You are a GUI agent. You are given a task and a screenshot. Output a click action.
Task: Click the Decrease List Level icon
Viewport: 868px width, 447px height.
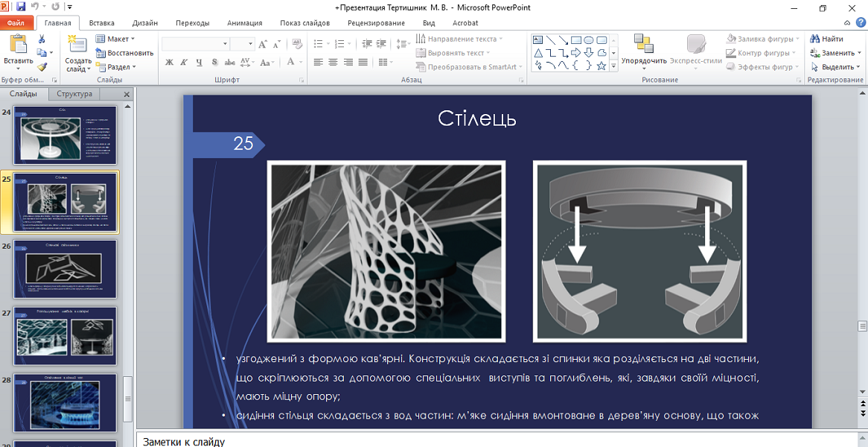[367, 44]
